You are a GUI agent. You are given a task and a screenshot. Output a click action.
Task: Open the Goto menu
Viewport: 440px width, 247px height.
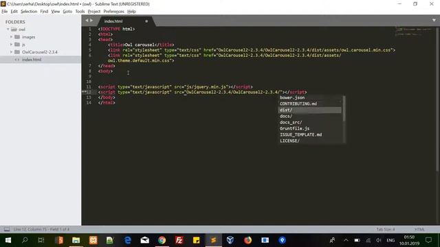click(67, 12)
